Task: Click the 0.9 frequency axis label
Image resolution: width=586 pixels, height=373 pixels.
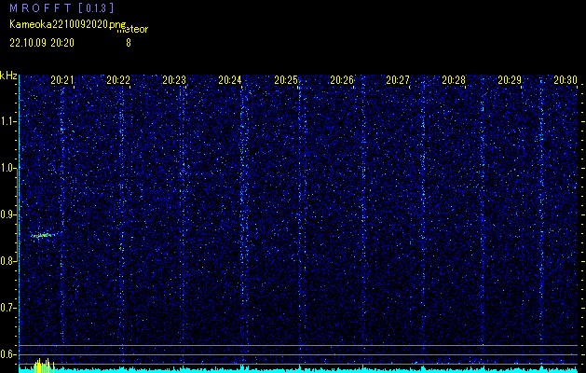Action: (x=8, y=214)
